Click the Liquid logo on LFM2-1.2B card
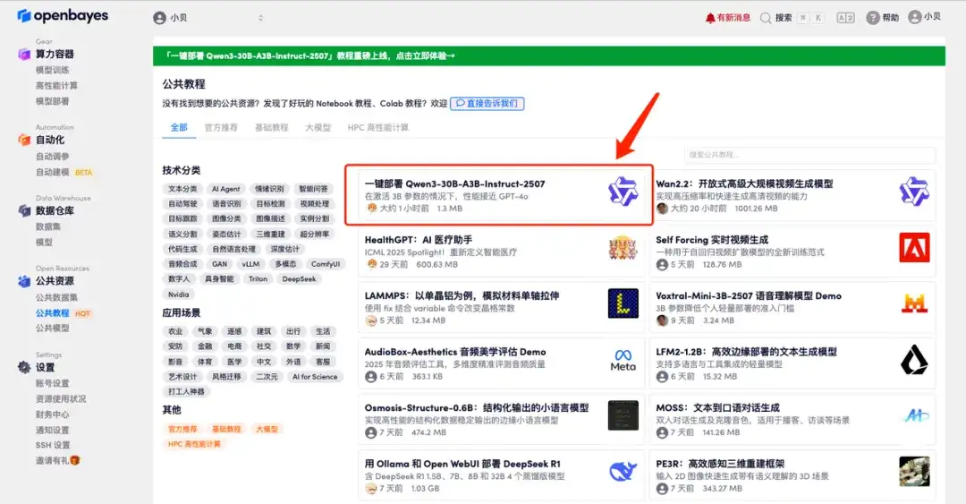Image resolution: width=966 pixels, height=504 pixels. [x=914, y=360]
